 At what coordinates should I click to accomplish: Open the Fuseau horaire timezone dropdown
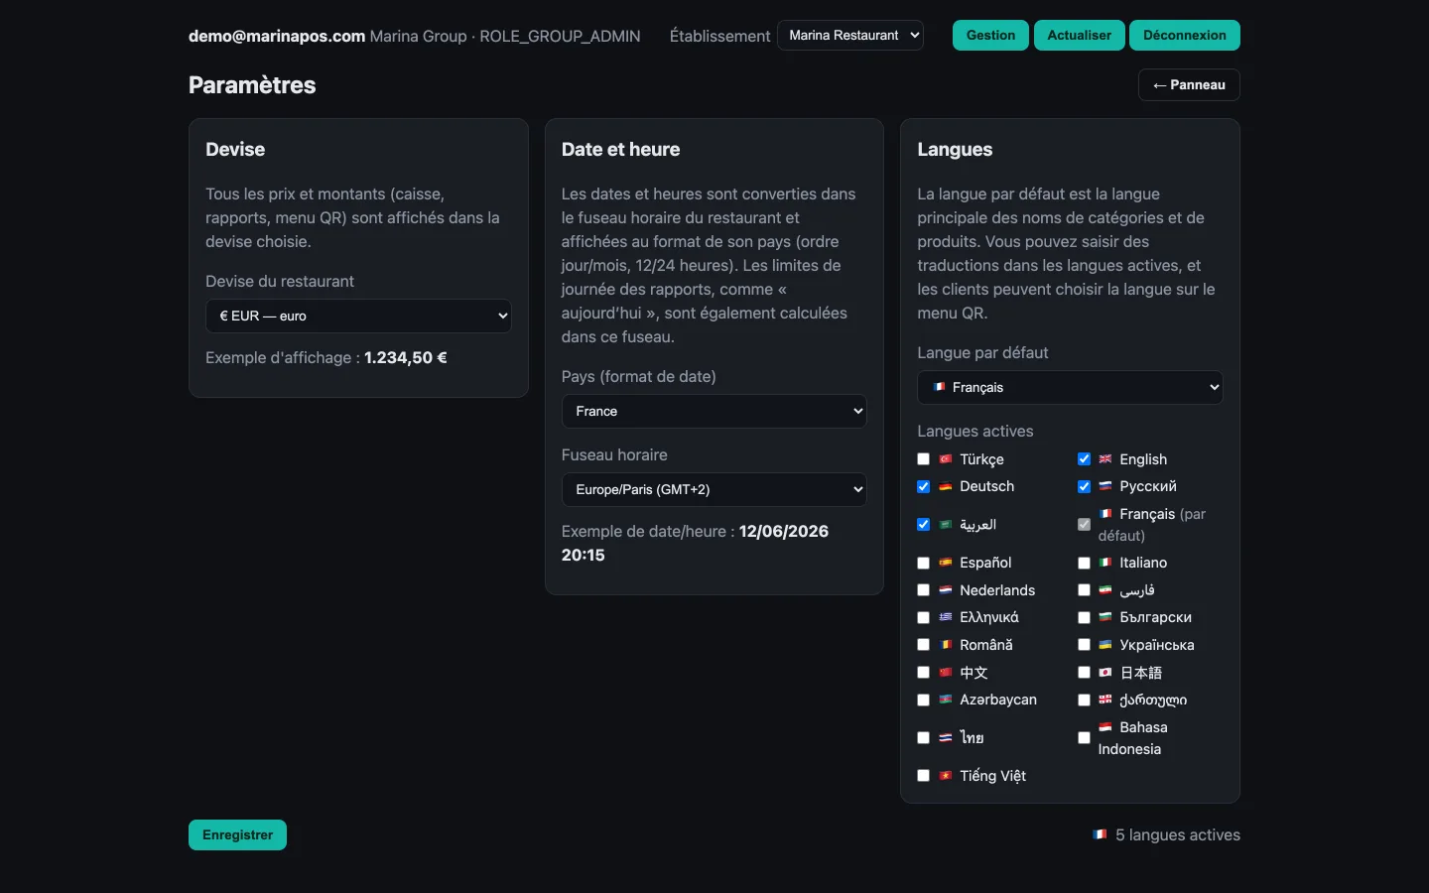(714, 489)
